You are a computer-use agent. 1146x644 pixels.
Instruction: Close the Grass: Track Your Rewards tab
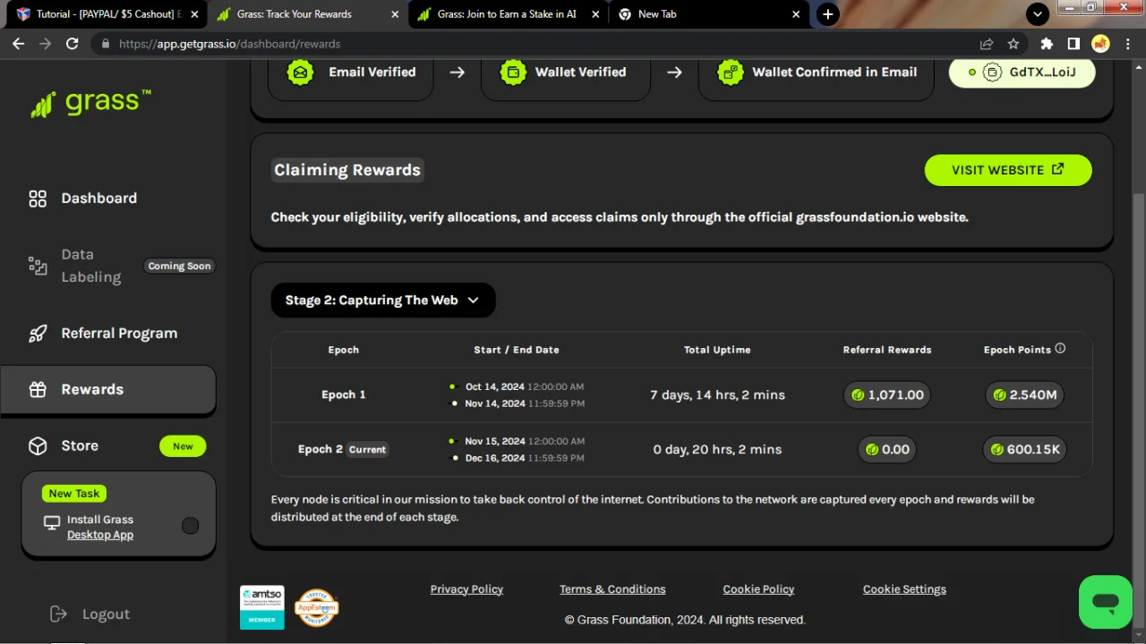395,14
